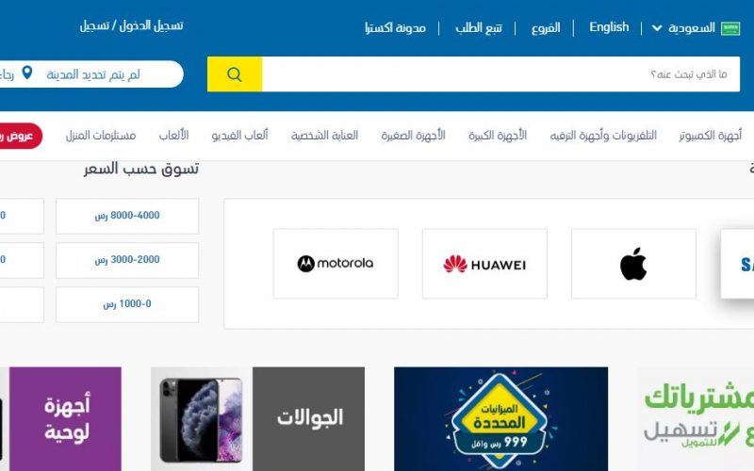Screen dimensions: 754x471
Task: Open ألعاب الفيديو menu category
Action: [239, 136]
